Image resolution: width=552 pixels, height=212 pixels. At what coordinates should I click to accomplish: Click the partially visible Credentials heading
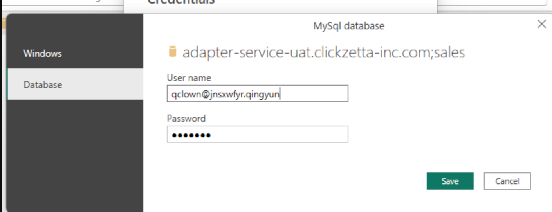coord(181,2)
